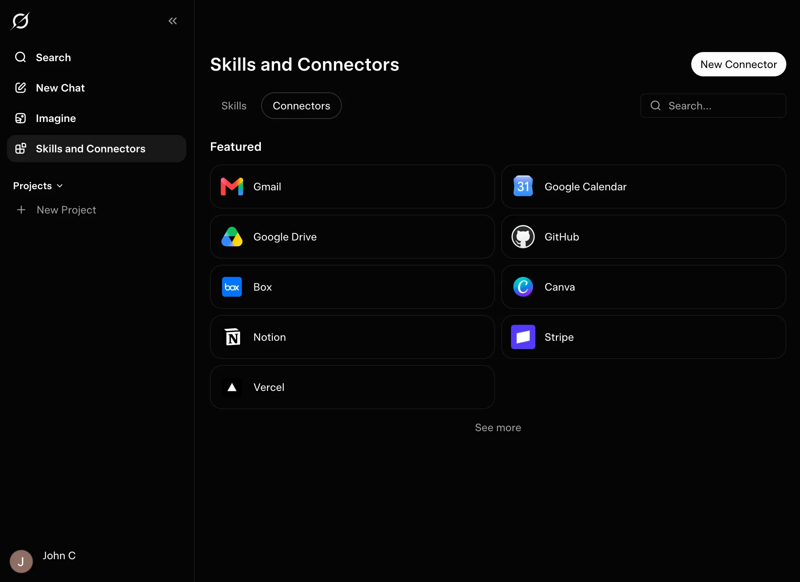The height and width of the screenshot is (582, 800).
Task: Click the Search magnifier icon in sidebar
Action: click(21, 57)
